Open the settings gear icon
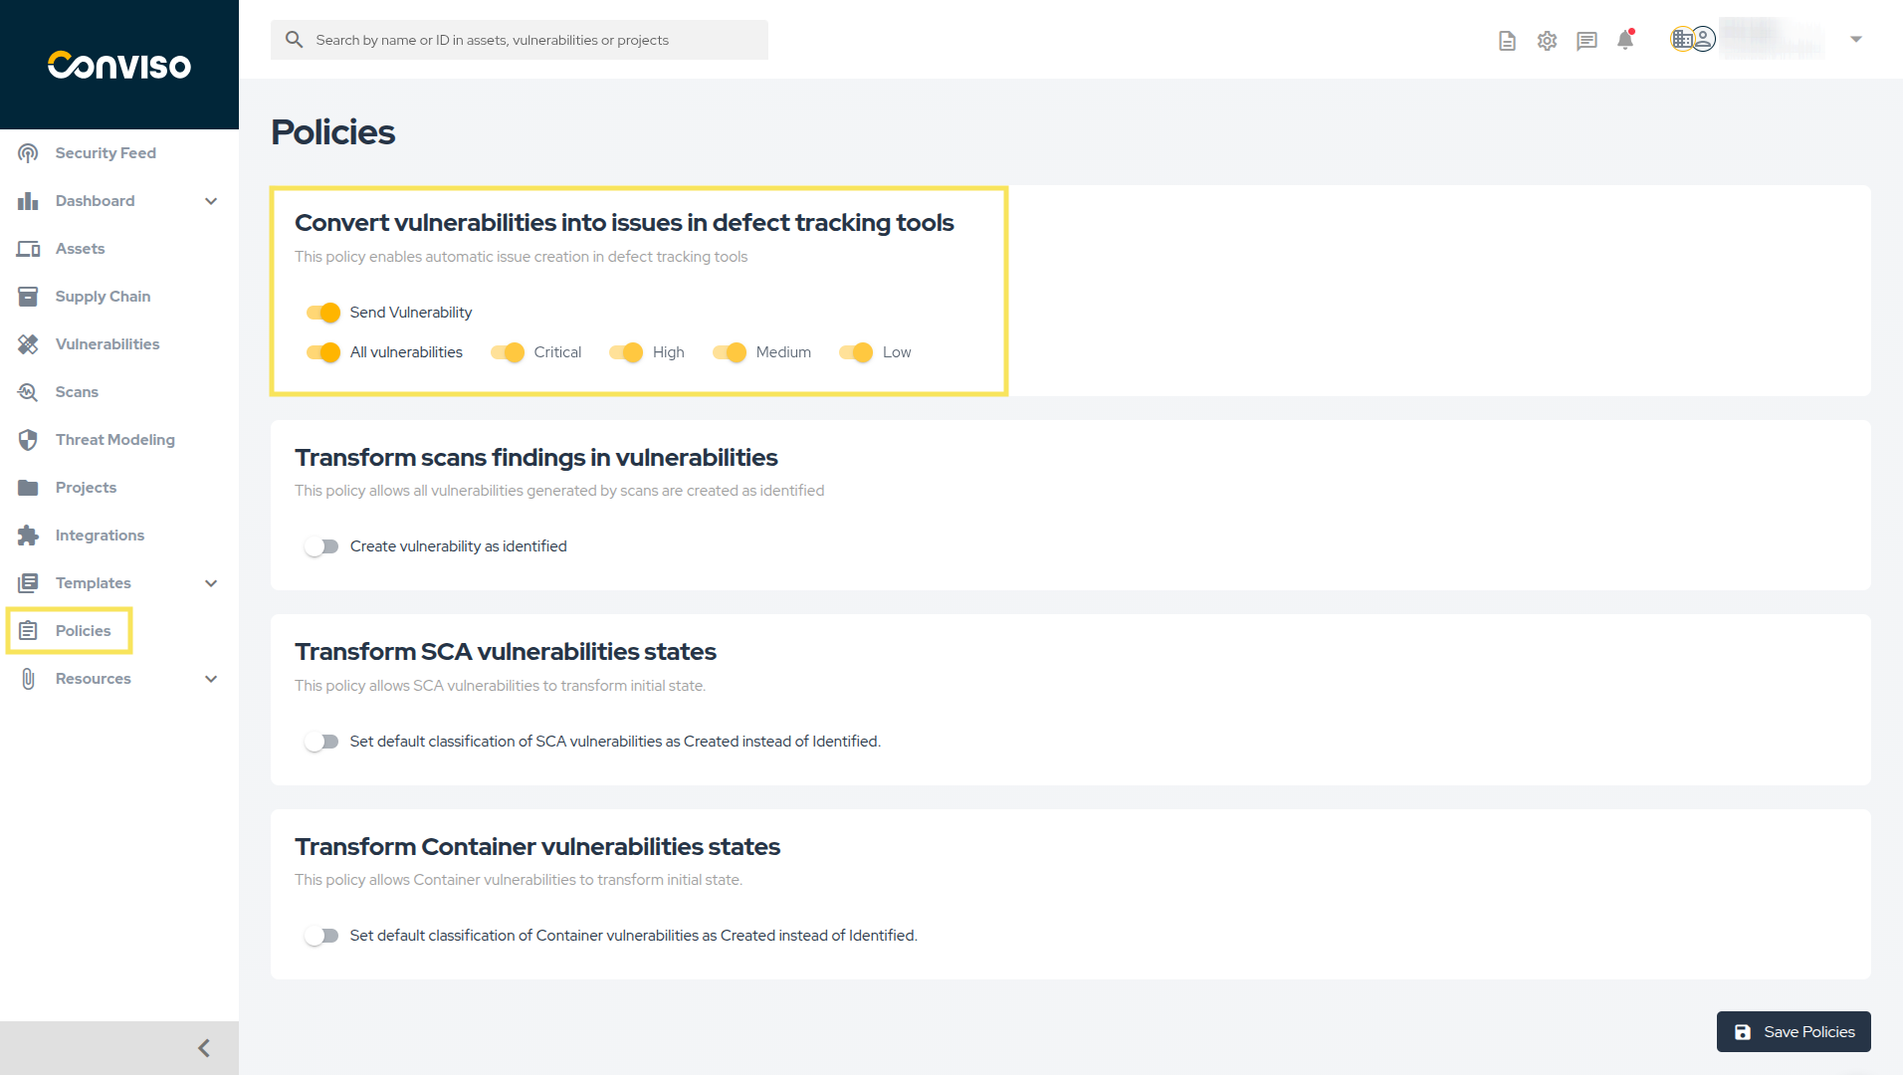Viewport: 1903px width, 1075px height. click(x=1547, y=41)
